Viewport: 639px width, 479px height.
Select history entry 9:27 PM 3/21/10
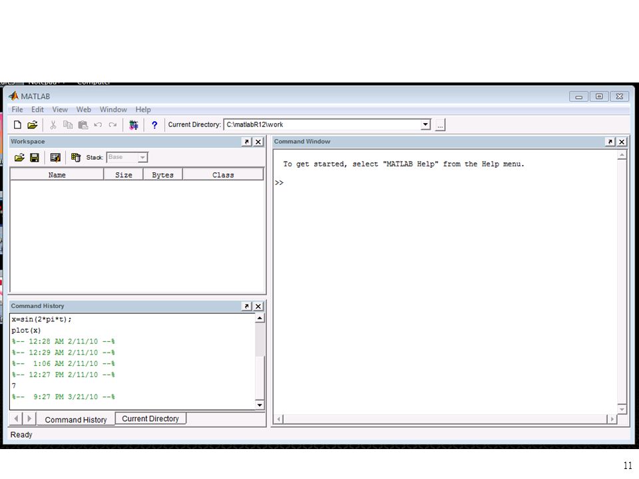(x=63, y=397)
